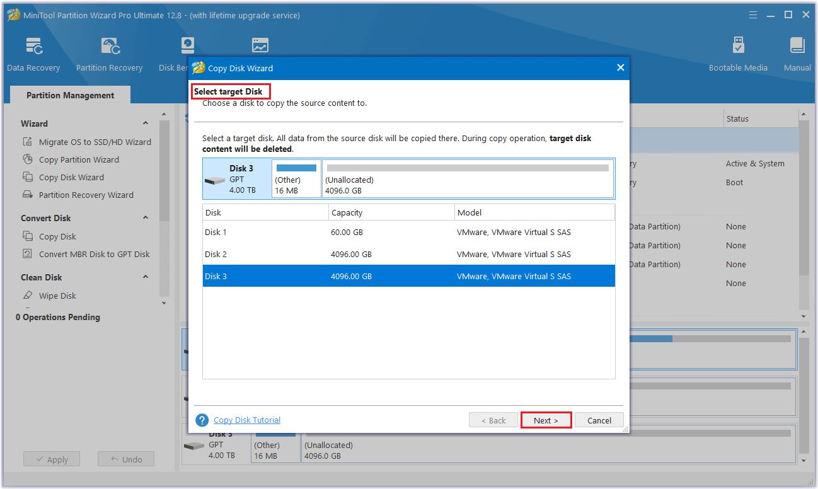Image resolution: width=818 pixels, height=489 pixels.
Task: Click 0 Operations Pending label
Action: (58, 317)
